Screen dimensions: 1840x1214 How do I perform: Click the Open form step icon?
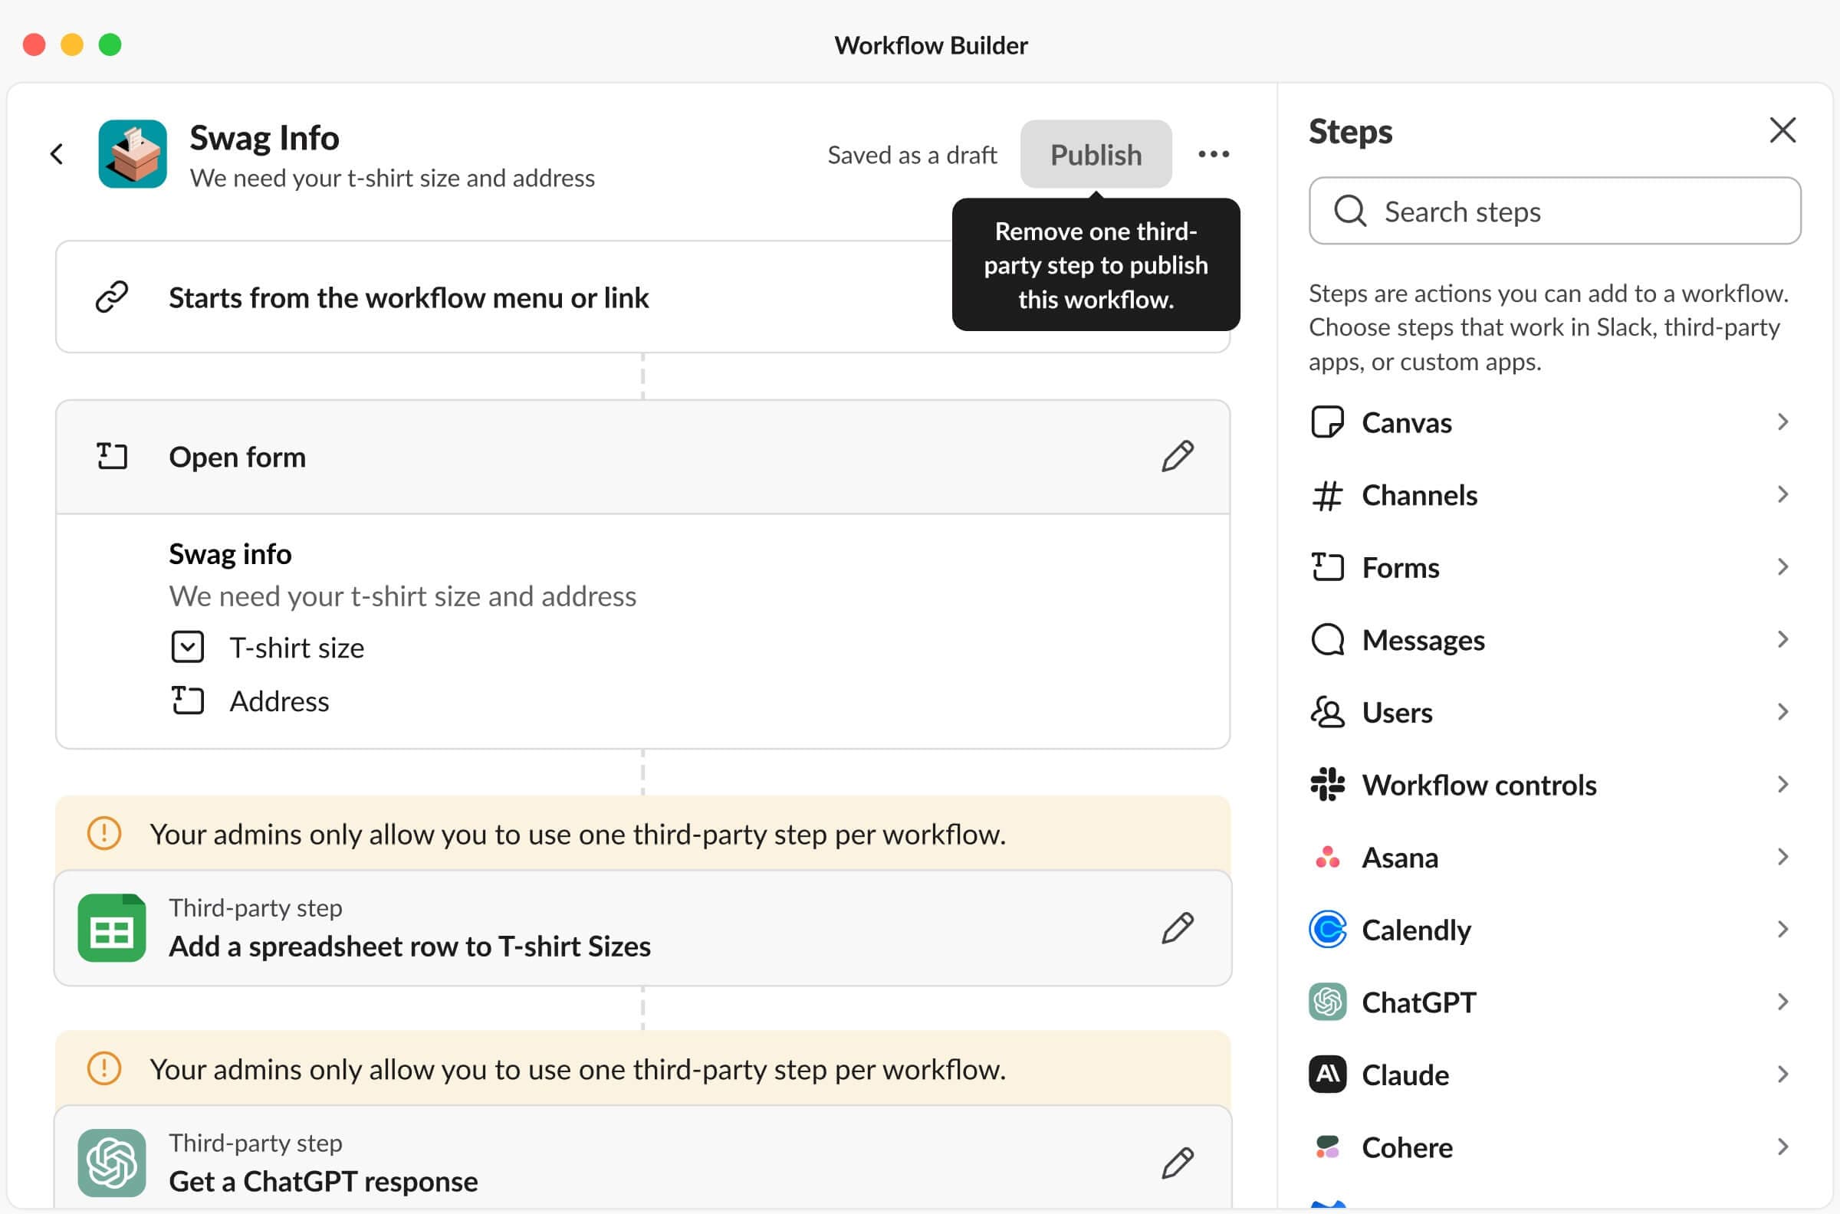coord(111,456)
